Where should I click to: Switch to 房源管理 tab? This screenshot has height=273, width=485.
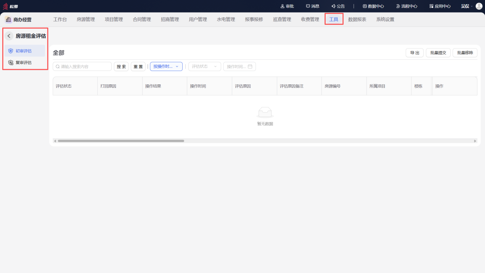86,19
